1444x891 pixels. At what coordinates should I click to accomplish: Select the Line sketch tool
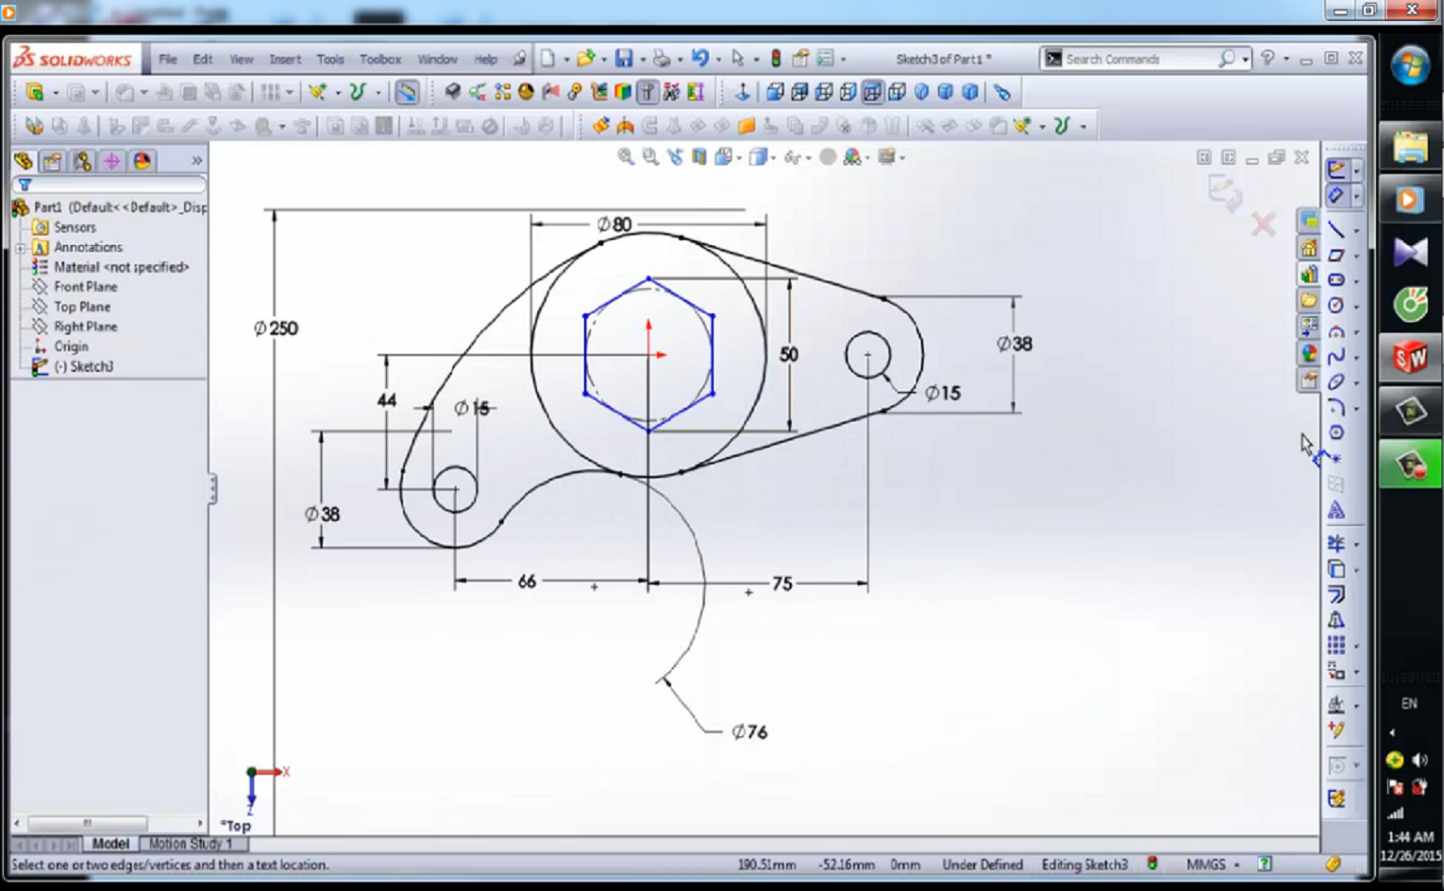coord(1336,230)
